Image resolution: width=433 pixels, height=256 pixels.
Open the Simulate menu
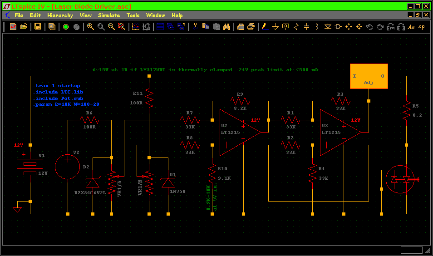(x=109, y=15)
